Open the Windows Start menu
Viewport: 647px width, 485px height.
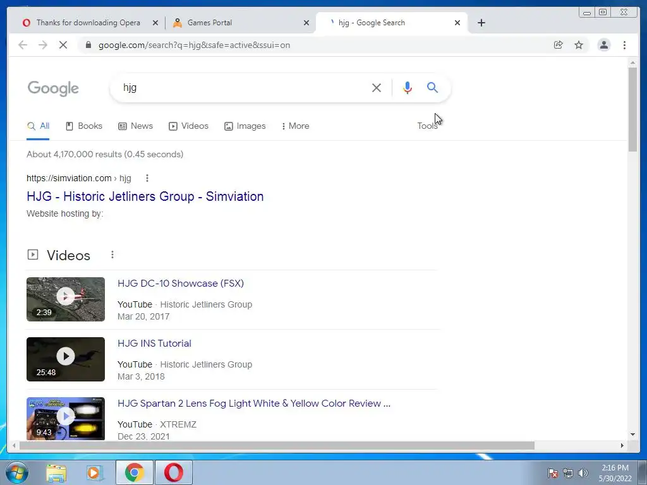17,472
